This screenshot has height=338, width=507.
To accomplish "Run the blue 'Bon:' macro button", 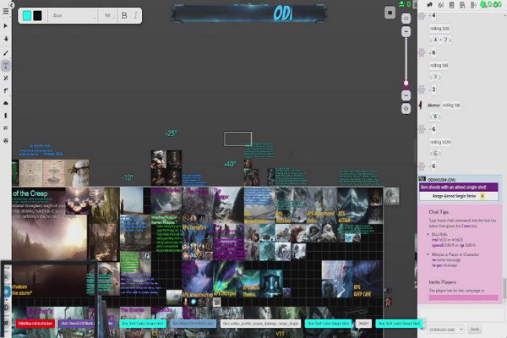I will [x=193, y=323].
